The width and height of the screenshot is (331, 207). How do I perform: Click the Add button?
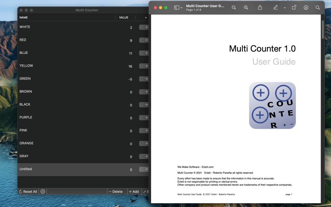point(134,192)
